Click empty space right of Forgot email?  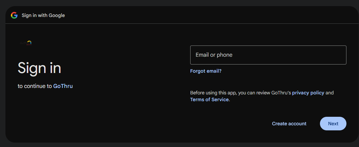(284, 71)
